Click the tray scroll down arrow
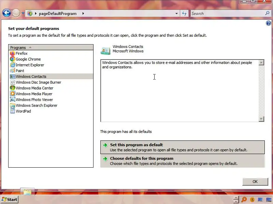This screenshot has width=273, height=204. [236, 201]
